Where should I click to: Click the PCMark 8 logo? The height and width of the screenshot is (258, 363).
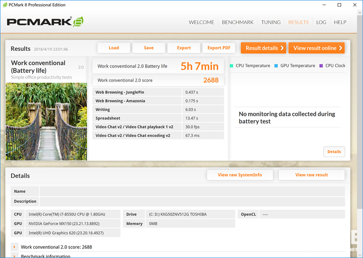(x=44, y=22)
